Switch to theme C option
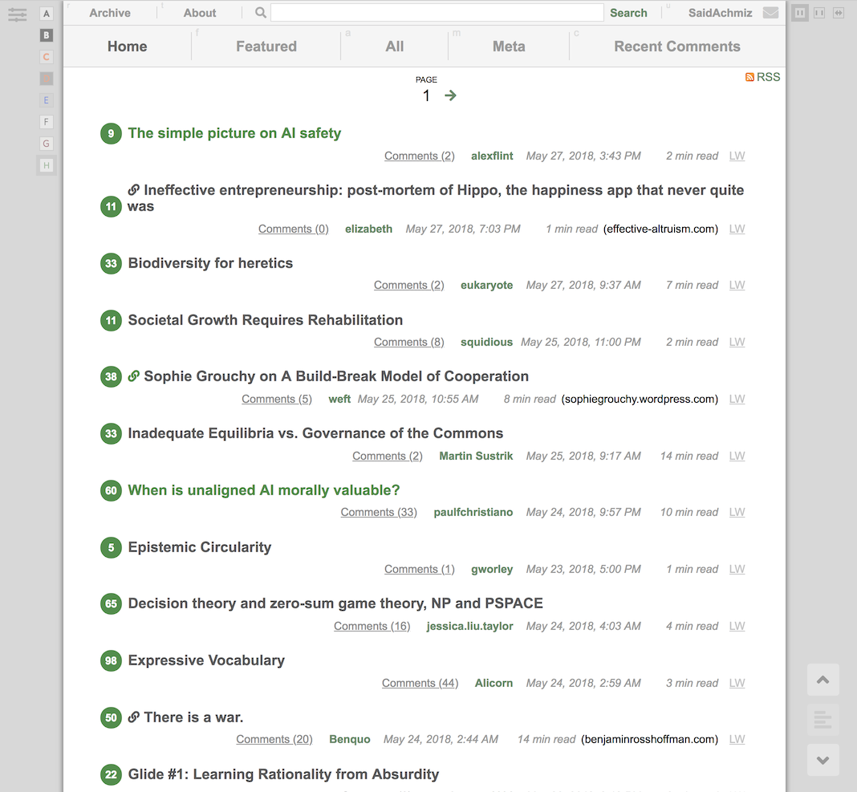Viewport: 857px width, 792px height. coord(47,57)
